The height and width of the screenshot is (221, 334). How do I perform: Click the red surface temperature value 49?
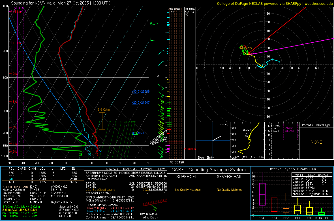96,154
